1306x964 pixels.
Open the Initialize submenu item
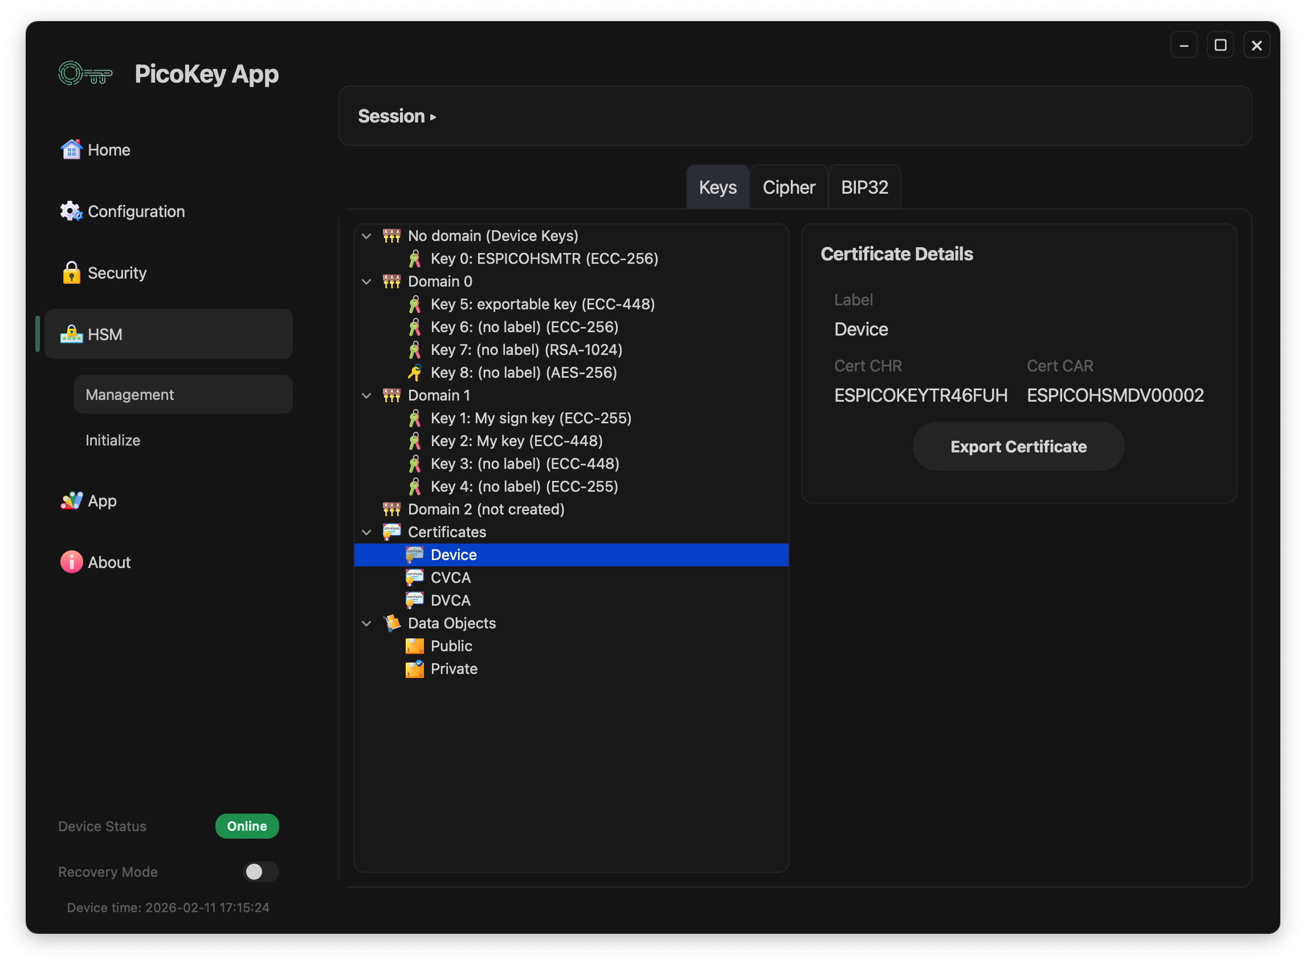tap(113, 440)
